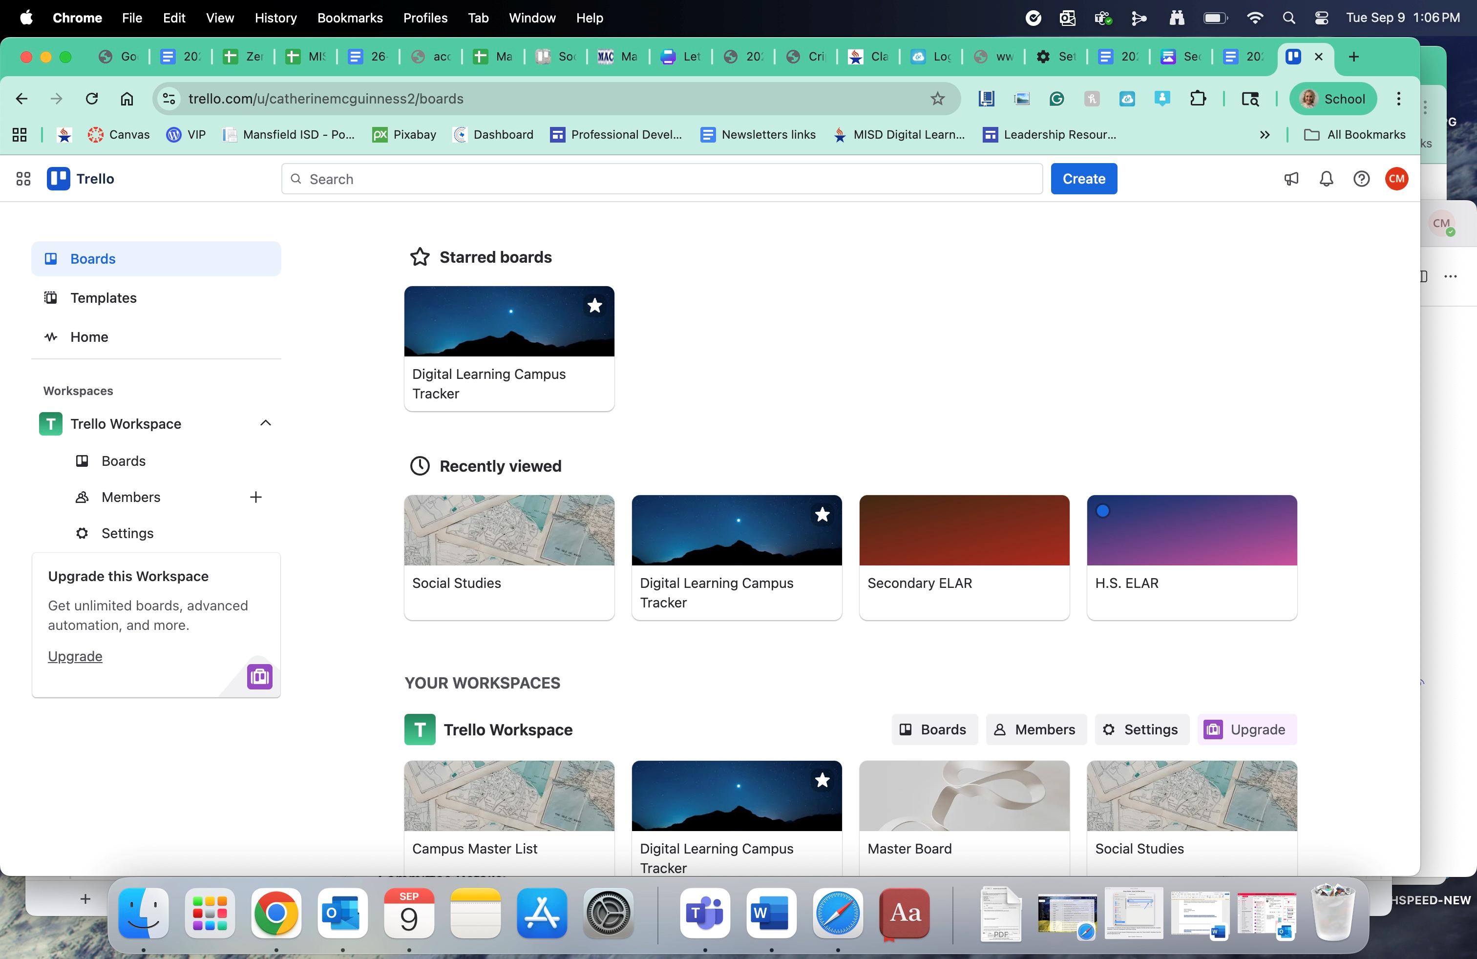Open the CM account avatar menu

(x=1396, y=179)
